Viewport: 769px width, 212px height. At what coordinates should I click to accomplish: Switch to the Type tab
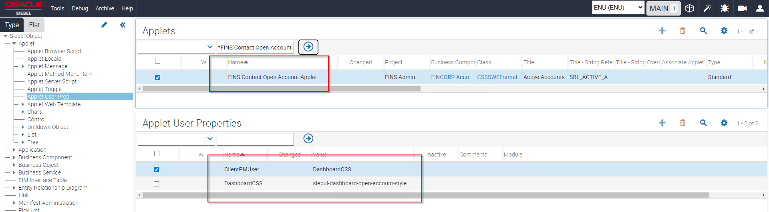click(x=12, y=25)
